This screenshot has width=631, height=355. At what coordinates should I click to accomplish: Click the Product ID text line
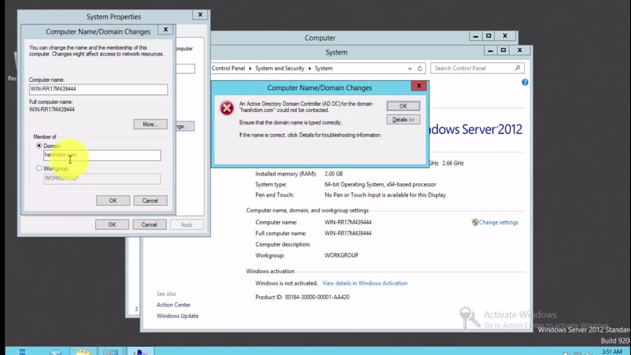click(302, 297)
